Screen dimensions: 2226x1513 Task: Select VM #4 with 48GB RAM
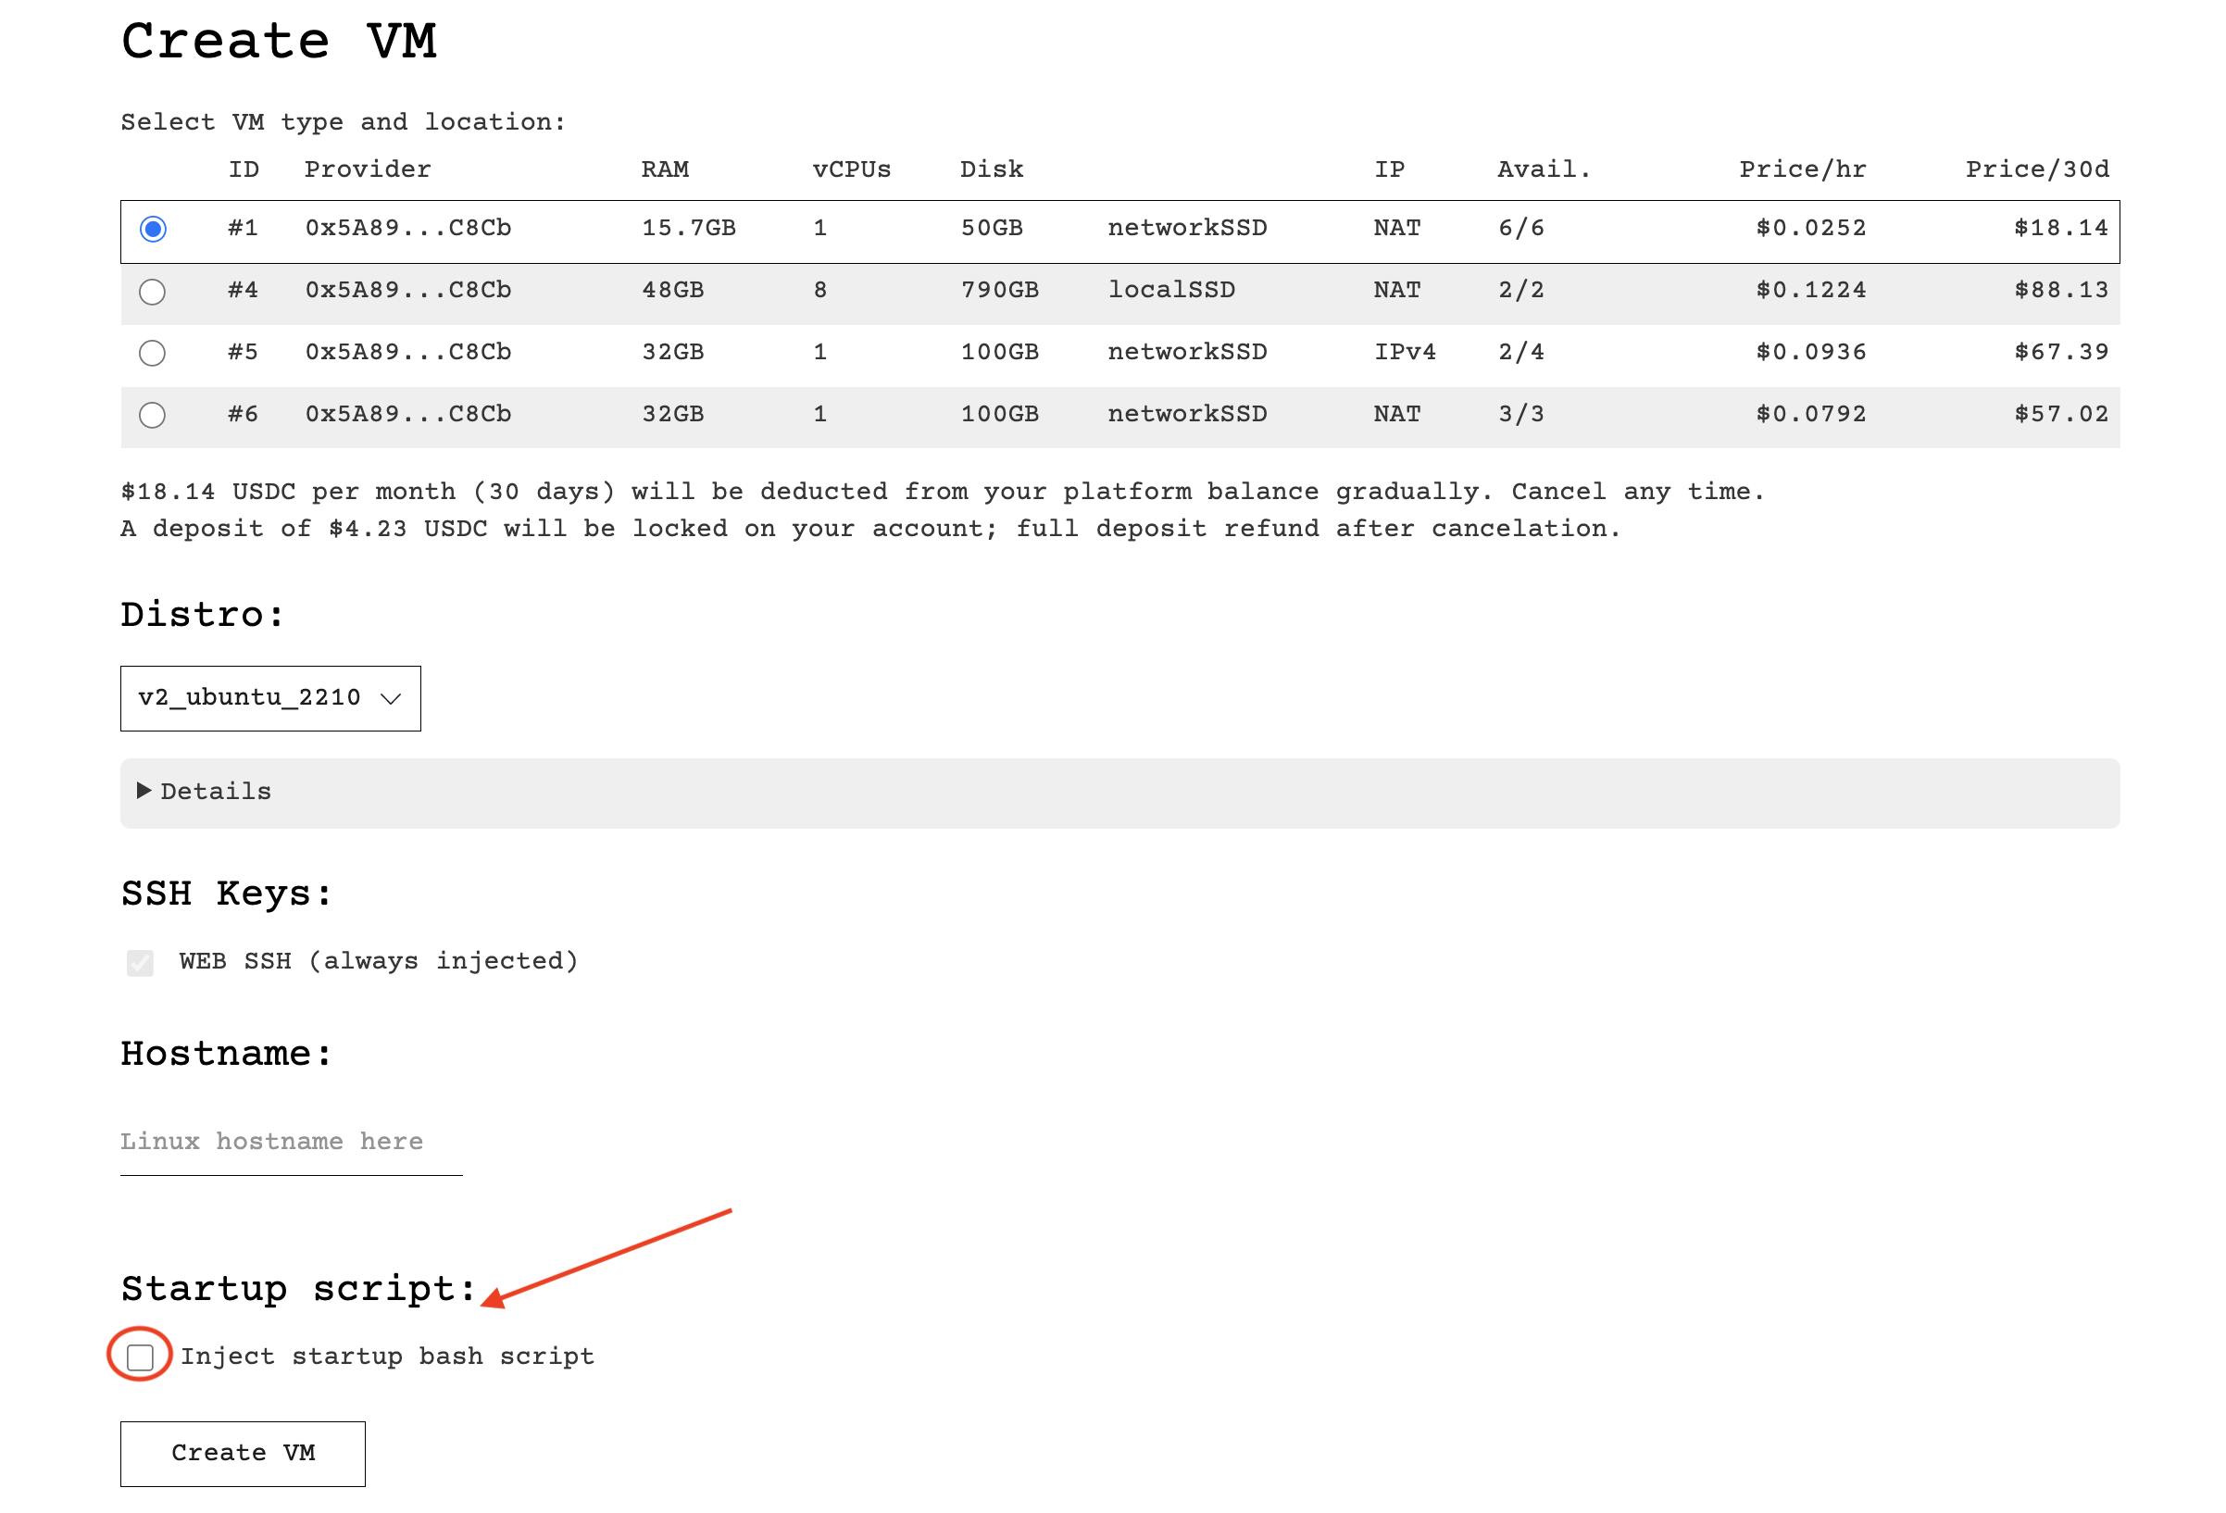[152, 291]
